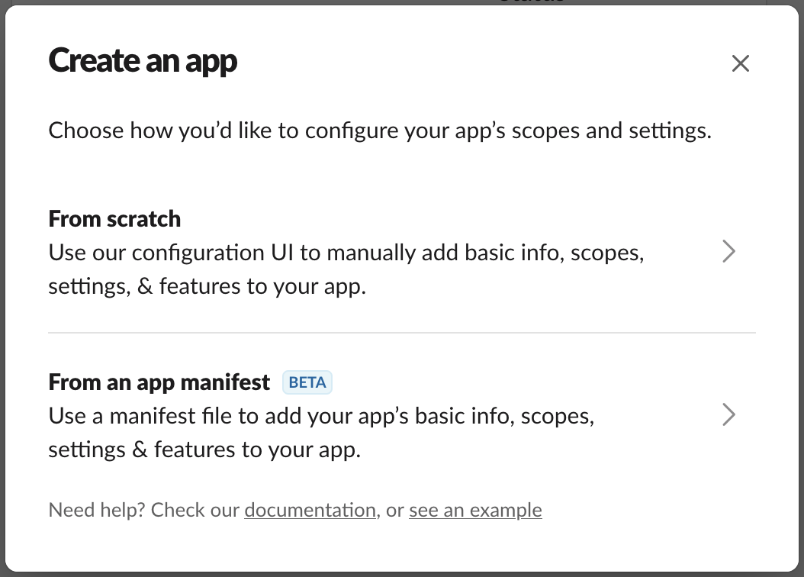Select the From an app manifest heading
This screenshot has width=804, height=577.
point(159,382)
